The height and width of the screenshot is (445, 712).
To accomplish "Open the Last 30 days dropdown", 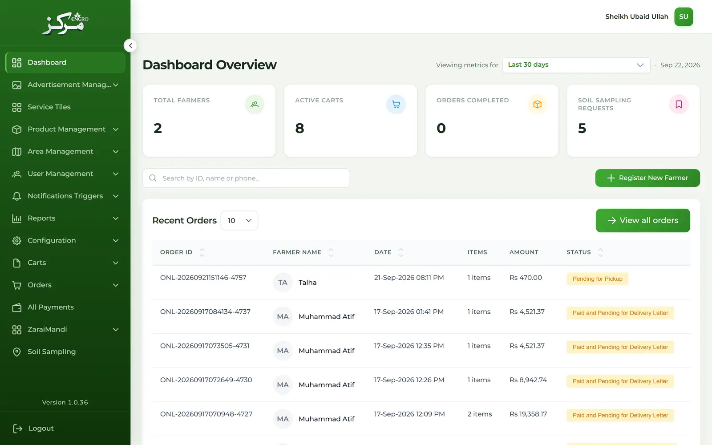I will [x=576, y=65].
